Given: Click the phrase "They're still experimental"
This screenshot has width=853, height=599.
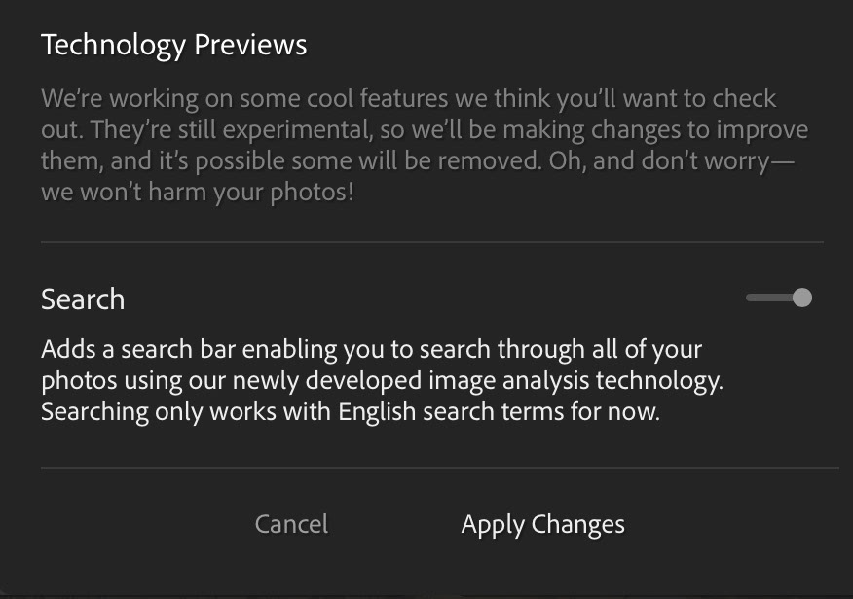Looking at the screenshot, I should [231, 130].
